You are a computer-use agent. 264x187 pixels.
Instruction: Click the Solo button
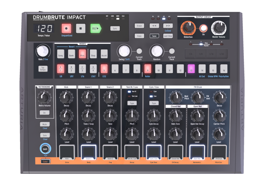(x=45, y=135)
